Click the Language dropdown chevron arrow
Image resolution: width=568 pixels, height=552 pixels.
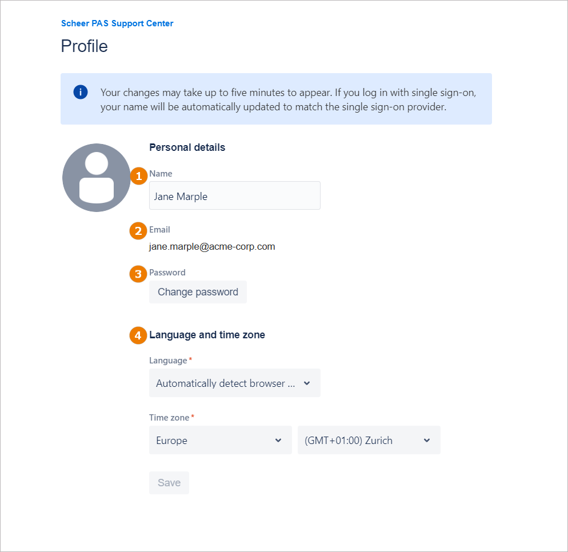click(x=307, y=383)
